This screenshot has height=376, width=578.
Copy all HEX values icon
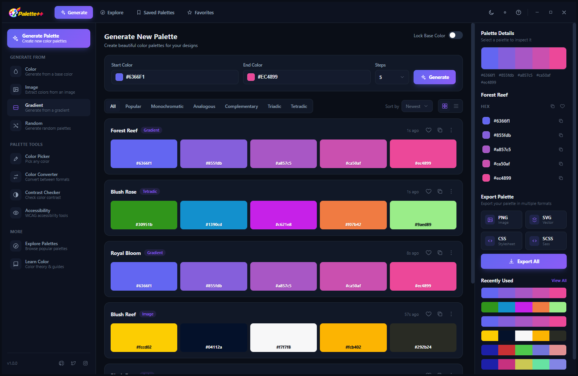coord(552,106)
